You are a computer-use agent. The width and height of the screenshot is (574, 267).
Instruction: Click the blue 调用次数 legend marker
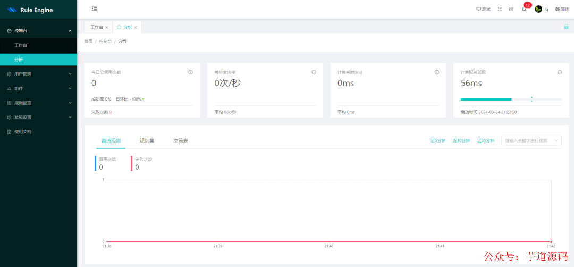point(95,163)
